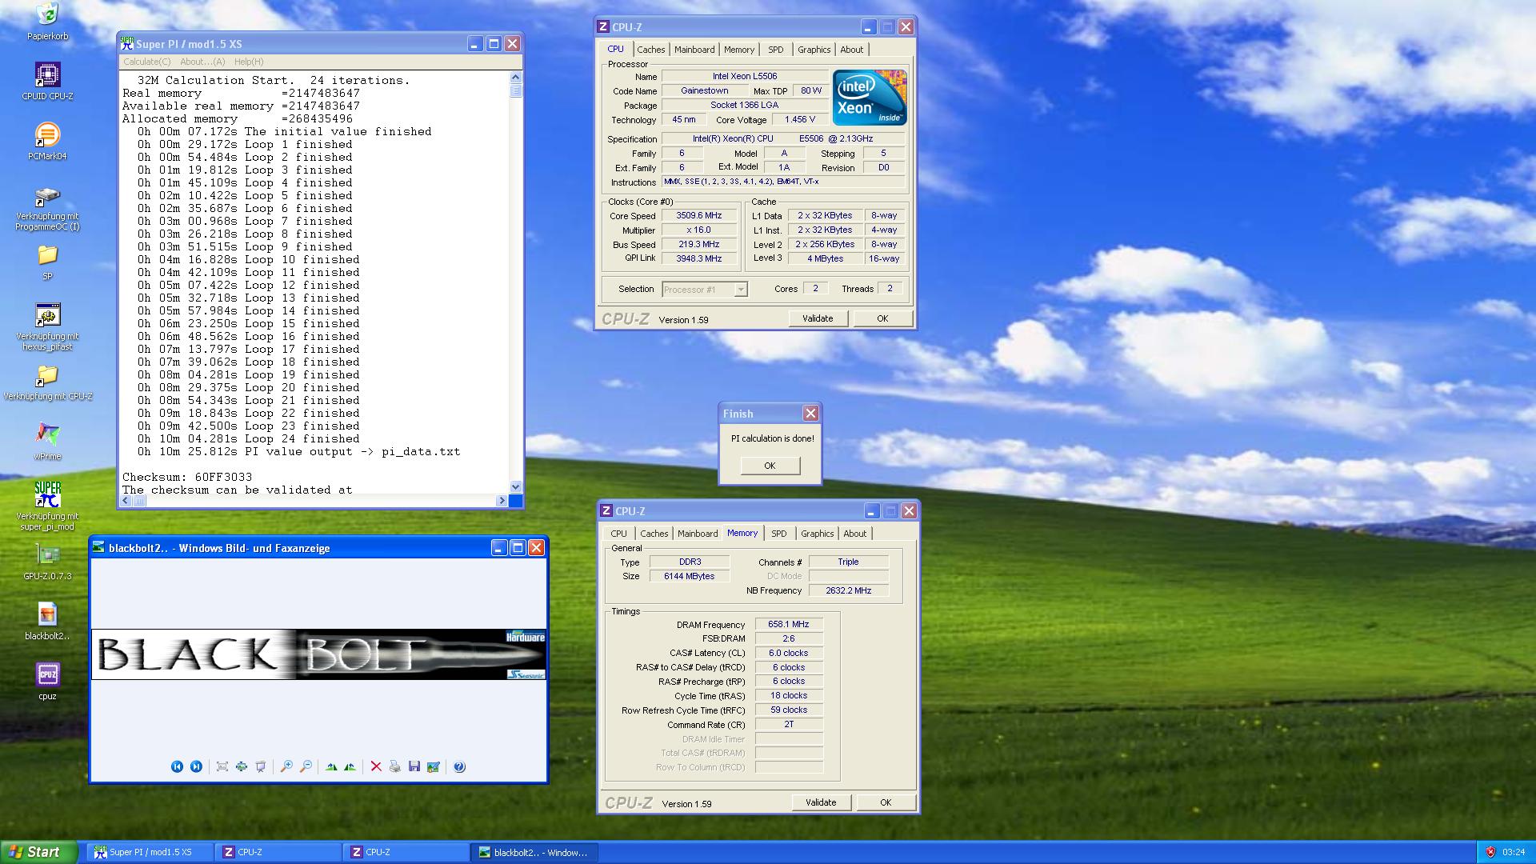Image resolution: width=1536 pixels, height=864 pixels.
Task: Open SPD tab in top CPU-Z window
Action: pyautogui.click(x=776, y=50)
